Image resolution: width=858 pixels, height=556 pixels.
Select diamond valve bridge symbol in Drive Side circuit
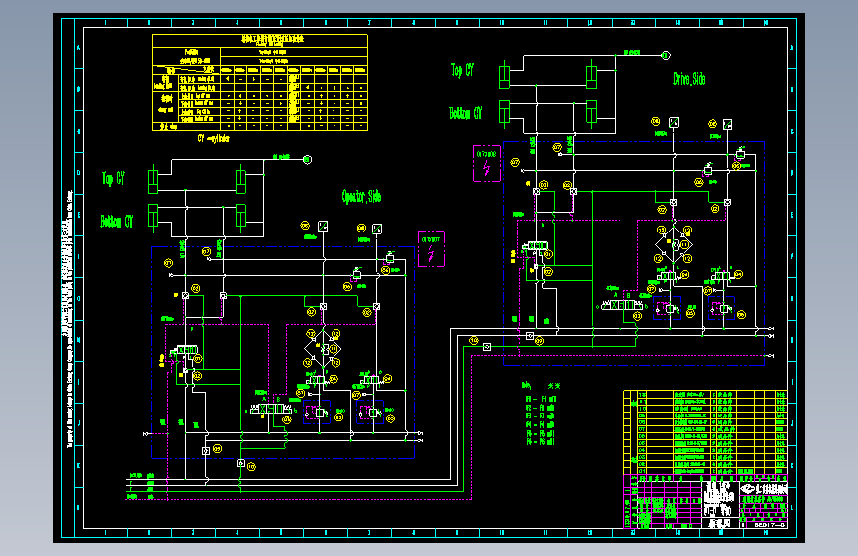[674, 244]
